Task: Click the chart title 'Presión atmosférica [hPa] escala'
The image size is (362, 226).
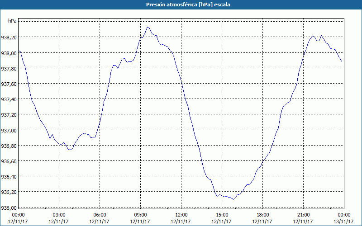Action: click(188, 5)
